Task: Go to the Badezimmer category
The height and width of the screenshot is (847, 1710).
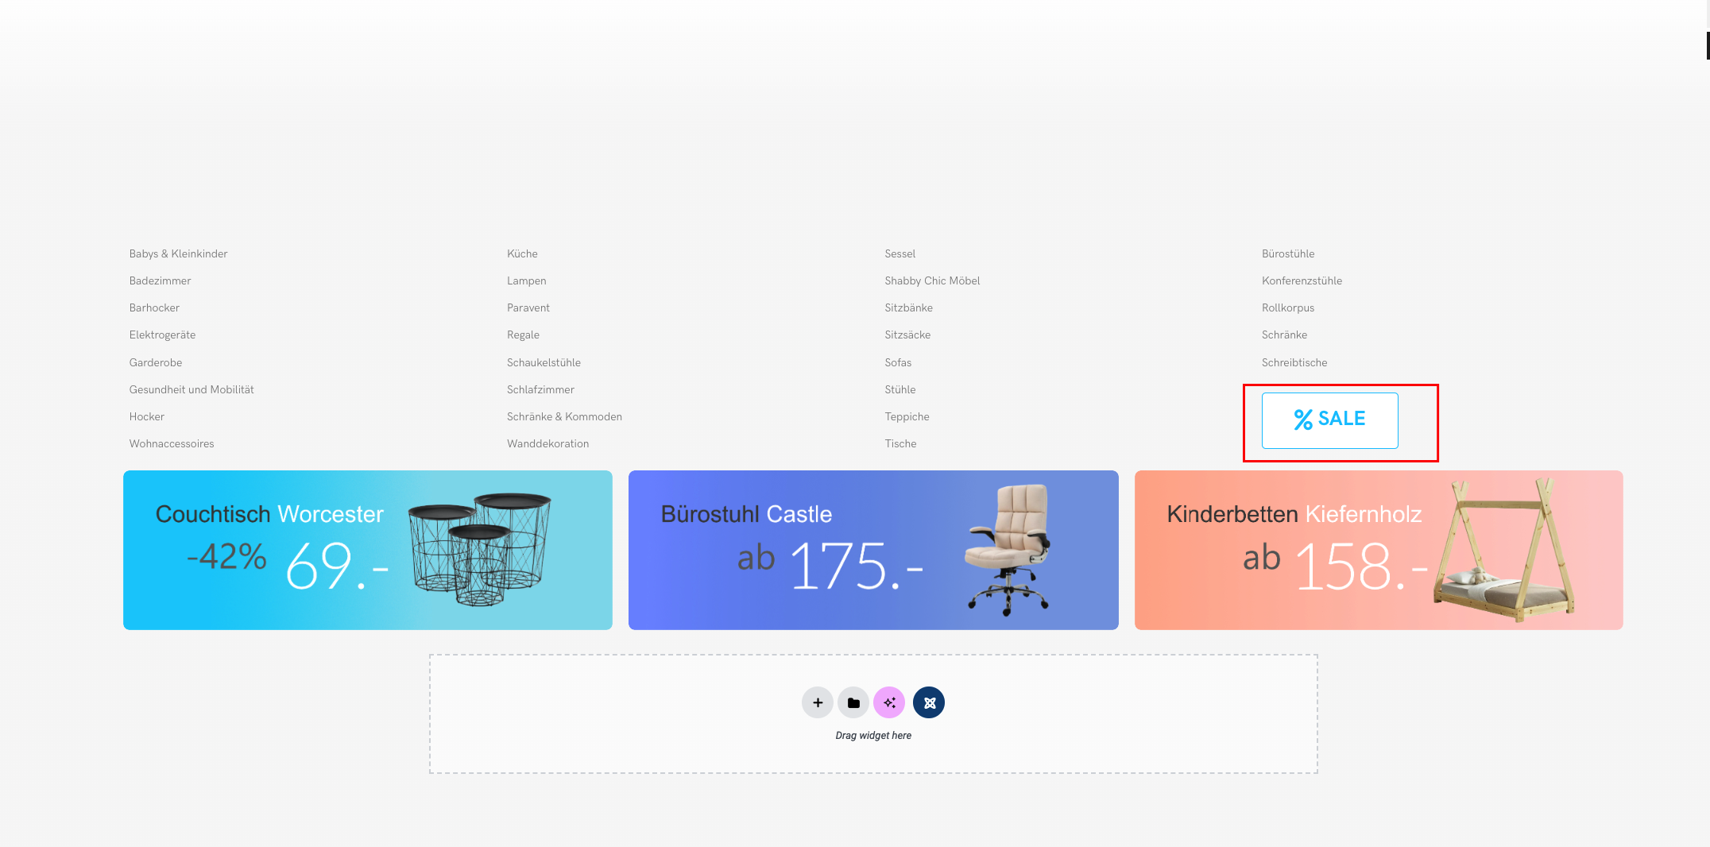Action: [x=161, y=280]
